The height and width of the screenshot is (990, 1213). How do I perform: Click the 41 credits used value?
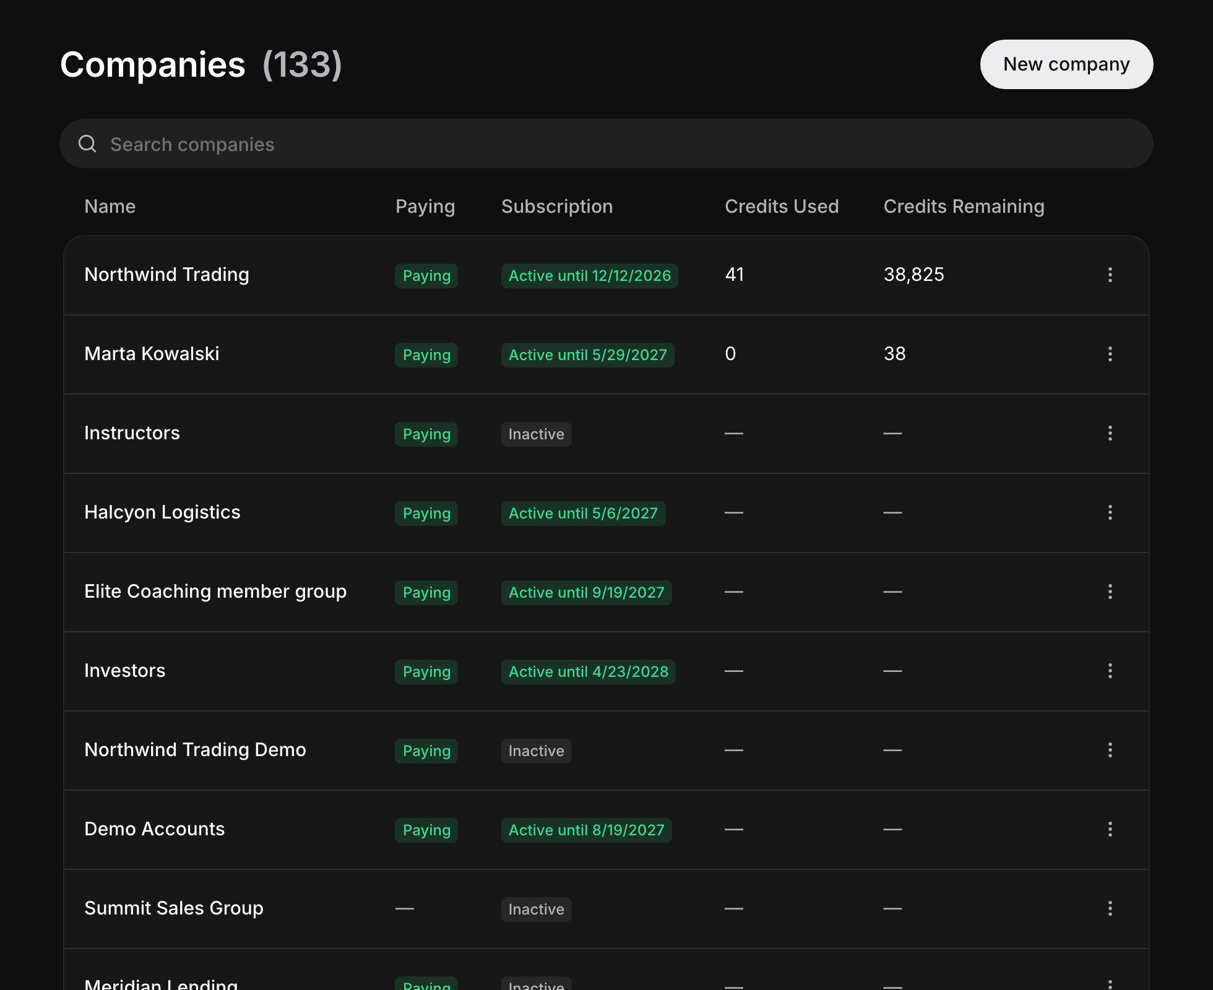pos(735,275)
